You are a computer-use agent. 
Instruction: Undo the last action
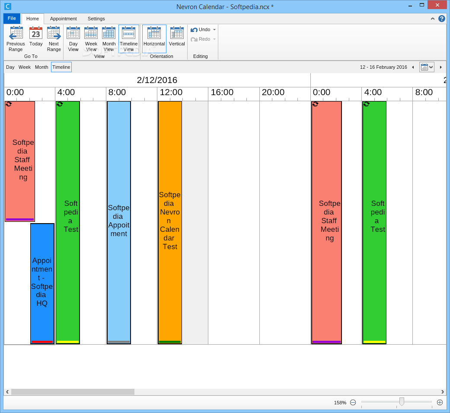tap(200, 29)
